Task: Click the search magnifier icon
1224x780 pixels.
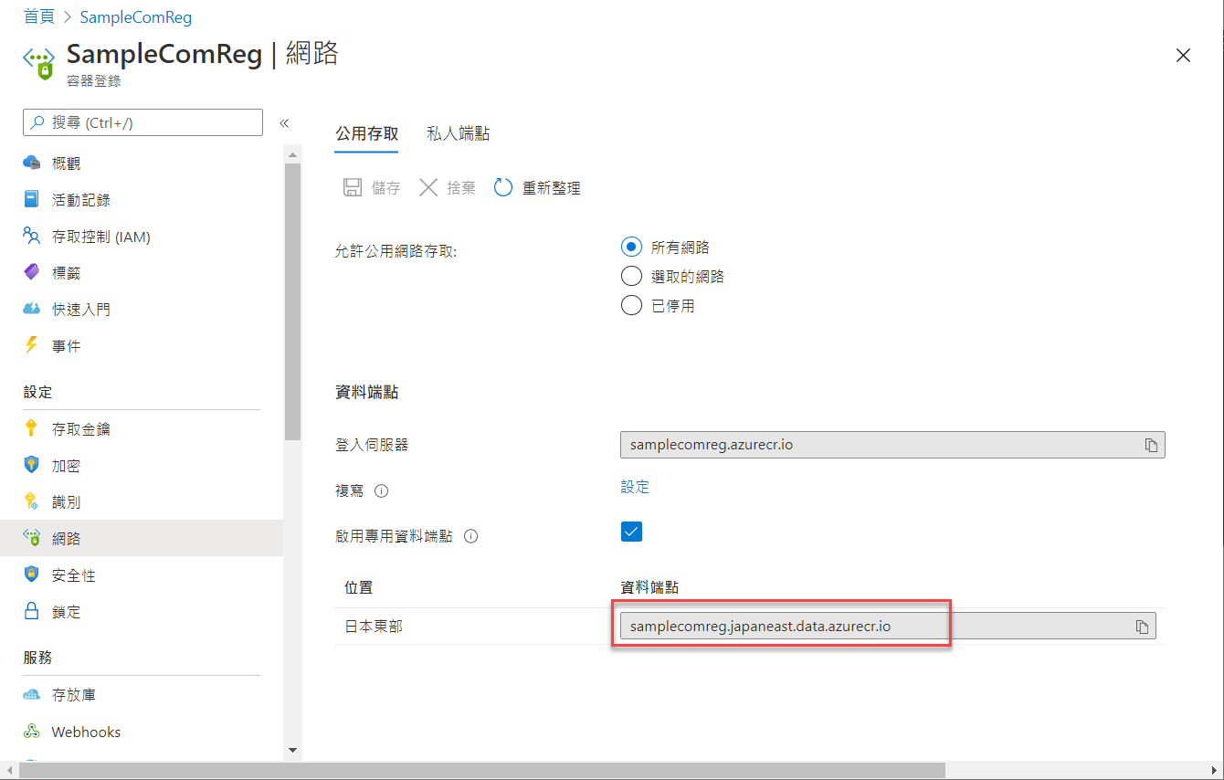Action: [x=37, y=122]
